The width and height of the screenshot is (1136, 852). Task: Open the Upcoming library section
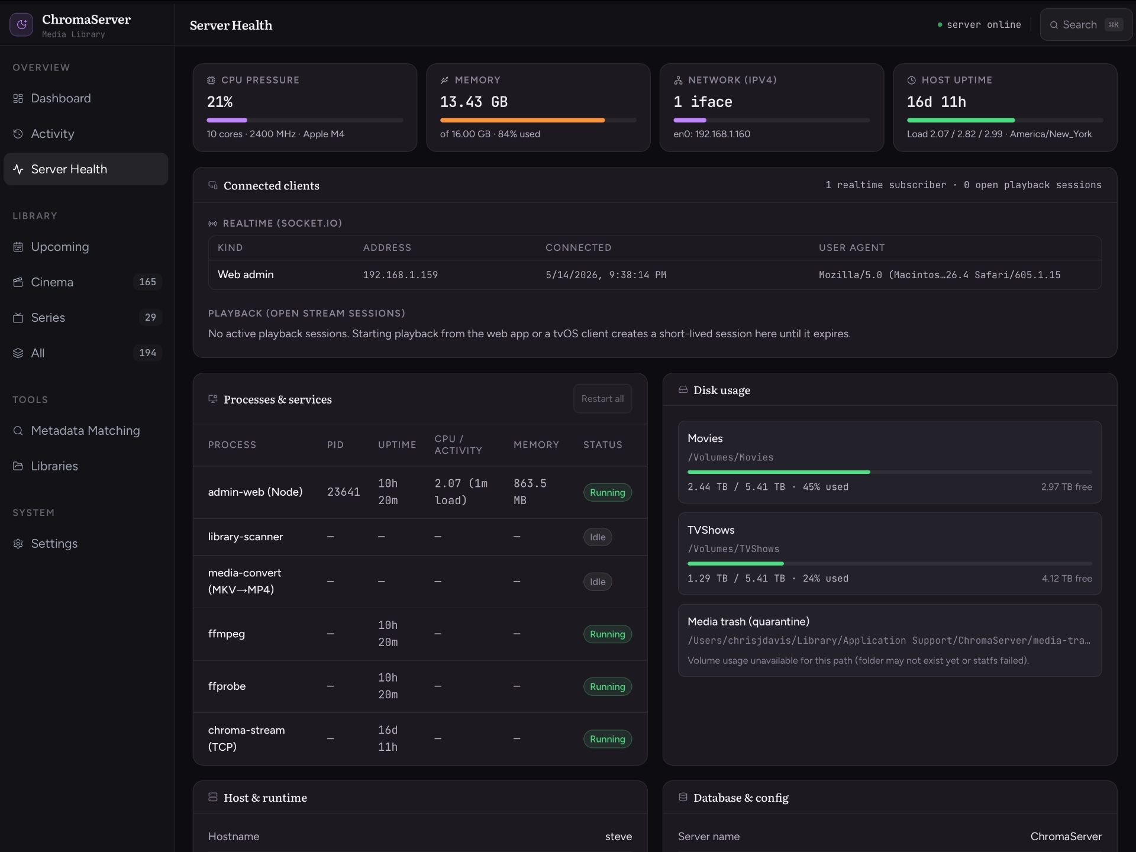coord(86,247)
